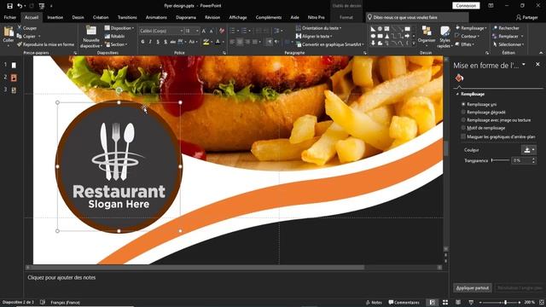Click the Coller (paste) icon
This screenshot has height=307, width=546.
(8, 32)
